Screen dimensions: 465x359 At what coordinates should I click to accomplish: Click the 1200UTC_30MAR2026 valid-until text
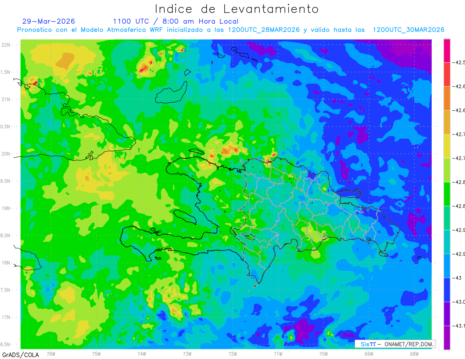click(x=408, y=30)
